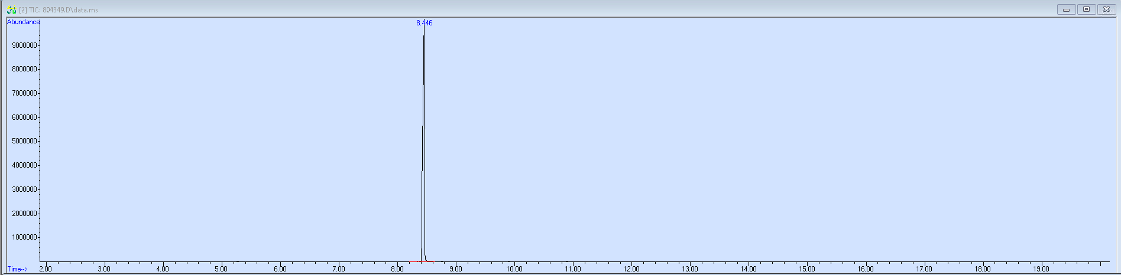
Task: Click the 4.00 time axis label
Action: point(163,269)
